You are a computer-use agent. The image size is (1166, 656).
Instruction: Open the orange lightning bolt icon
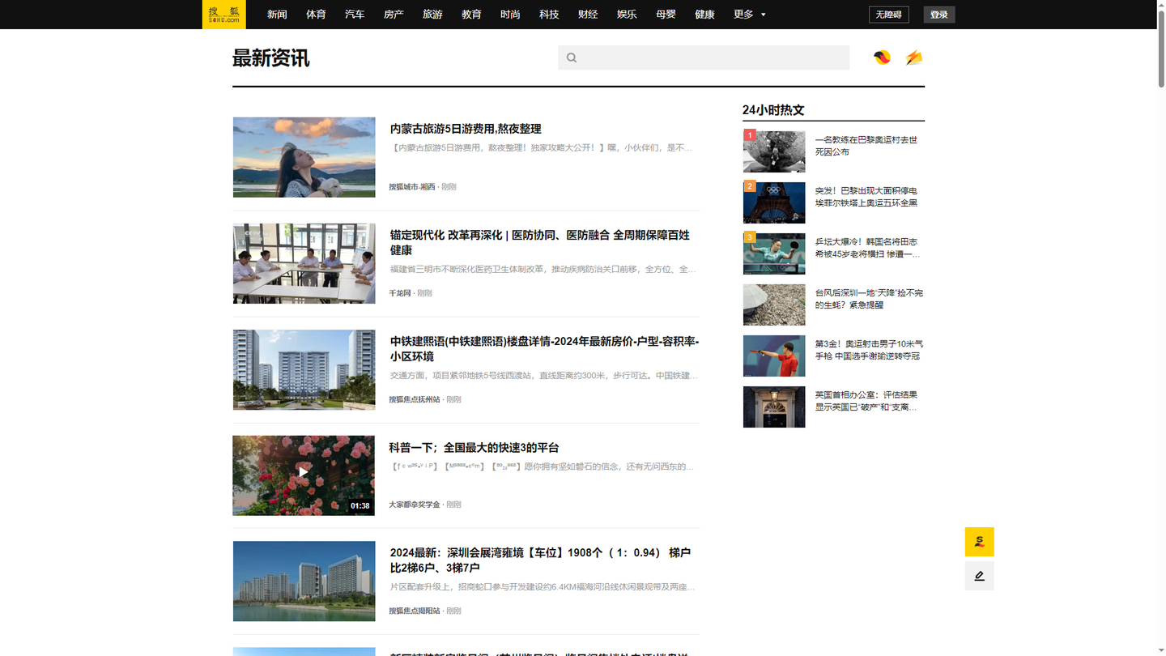pyautogui.click(x=914, y=58)
